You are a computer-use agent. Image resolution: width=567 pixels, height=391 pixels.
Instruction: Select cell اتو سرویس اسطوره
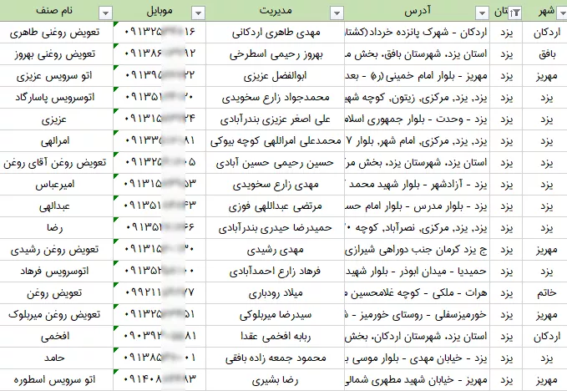coord(57,380)
